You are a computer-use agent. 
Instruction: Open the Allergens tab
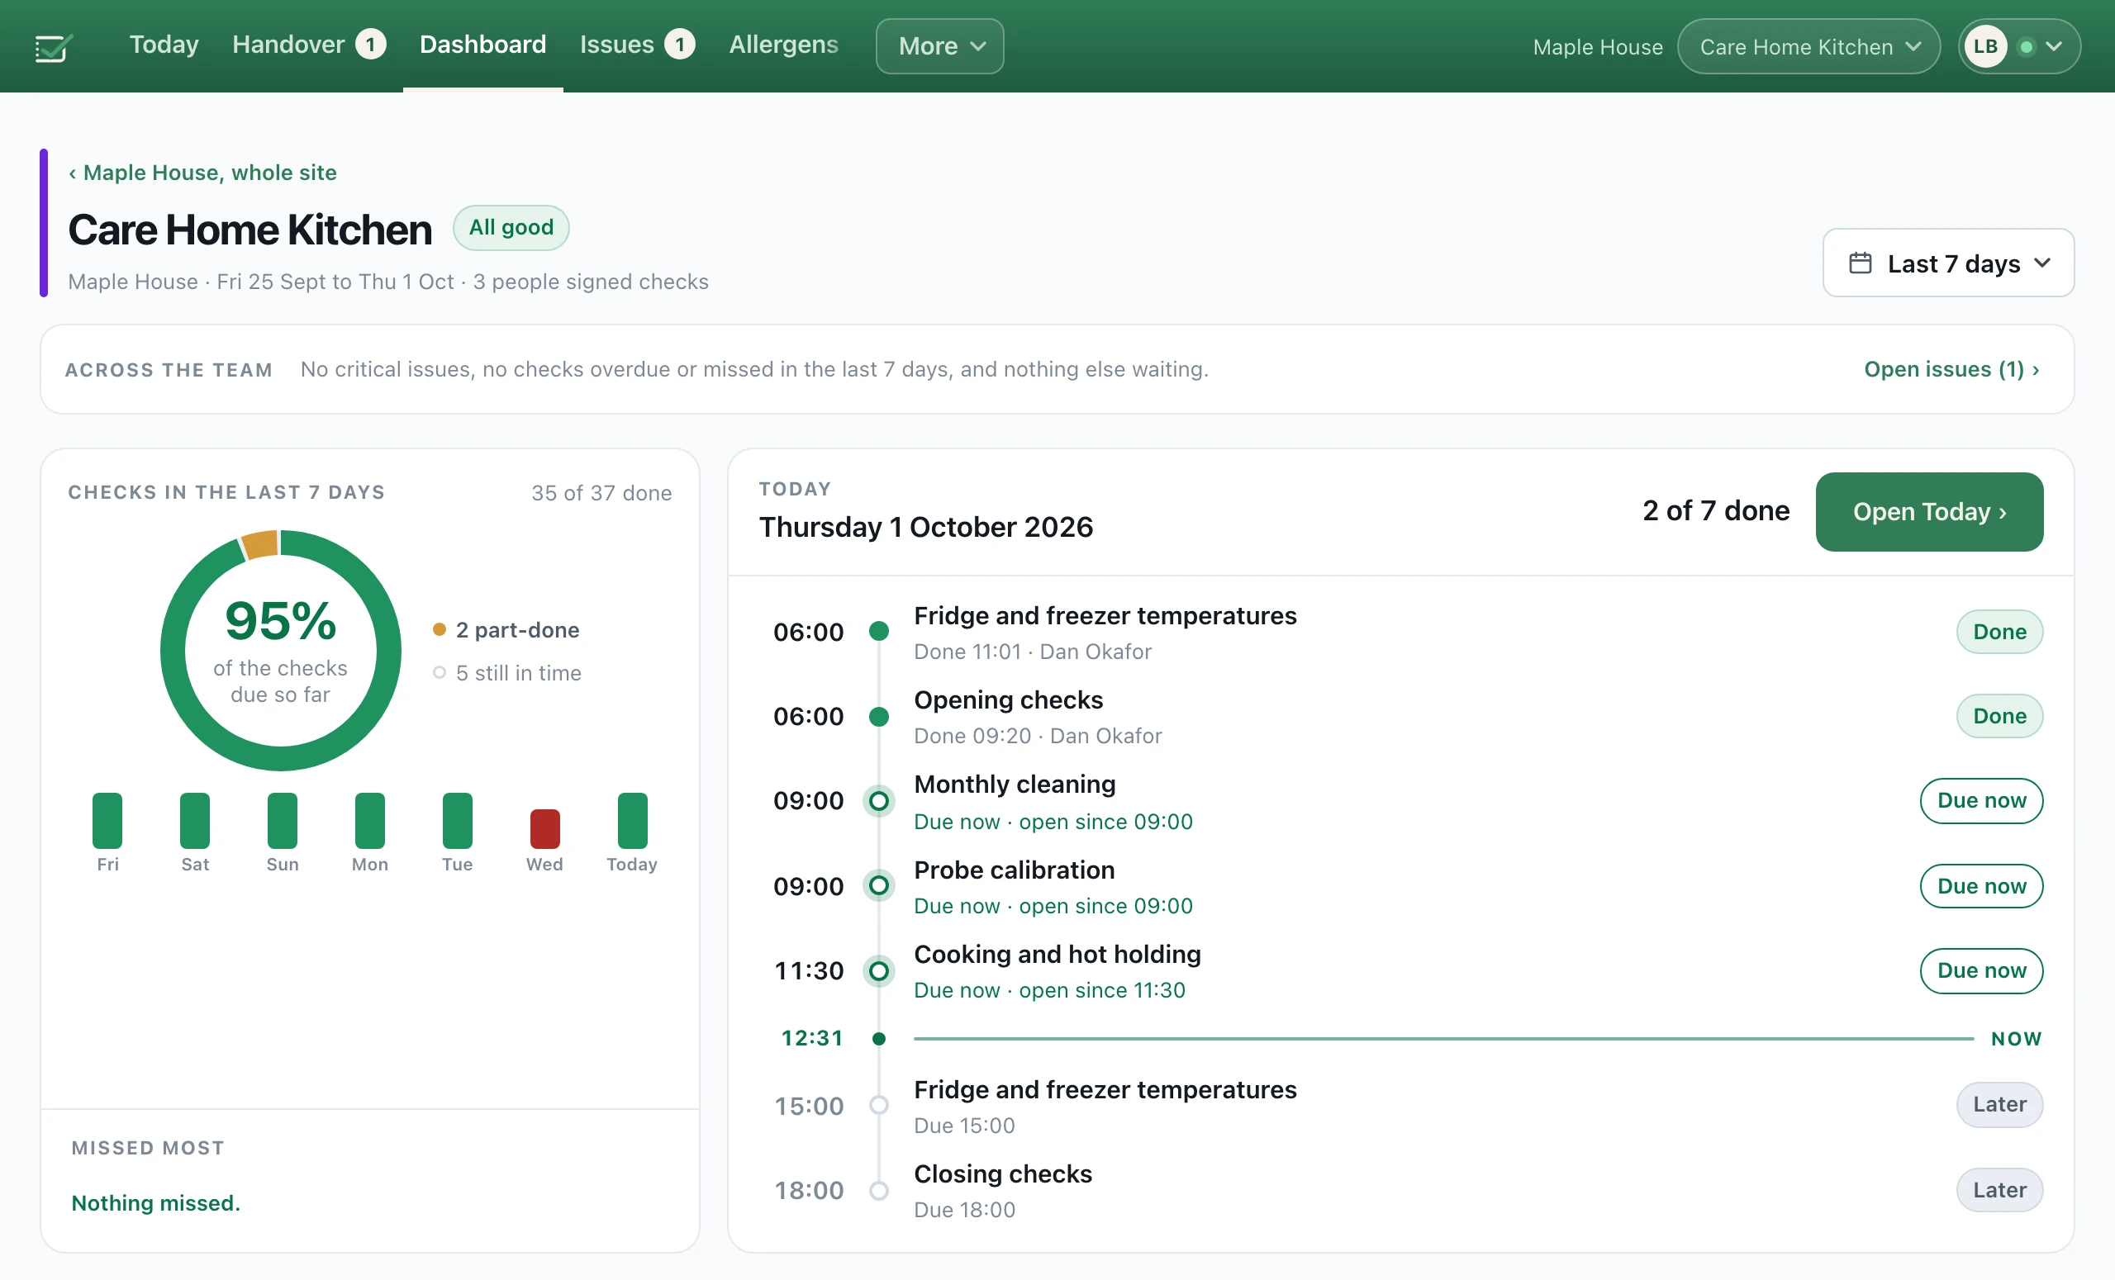point(784,45)
